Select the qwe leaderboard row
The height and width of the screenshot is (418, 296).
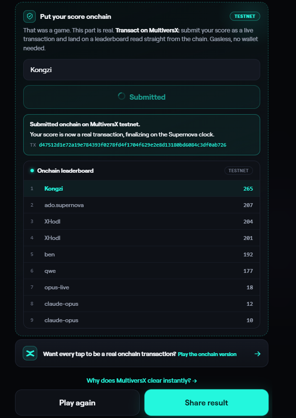pyautogui.click(x=142, y=271)
